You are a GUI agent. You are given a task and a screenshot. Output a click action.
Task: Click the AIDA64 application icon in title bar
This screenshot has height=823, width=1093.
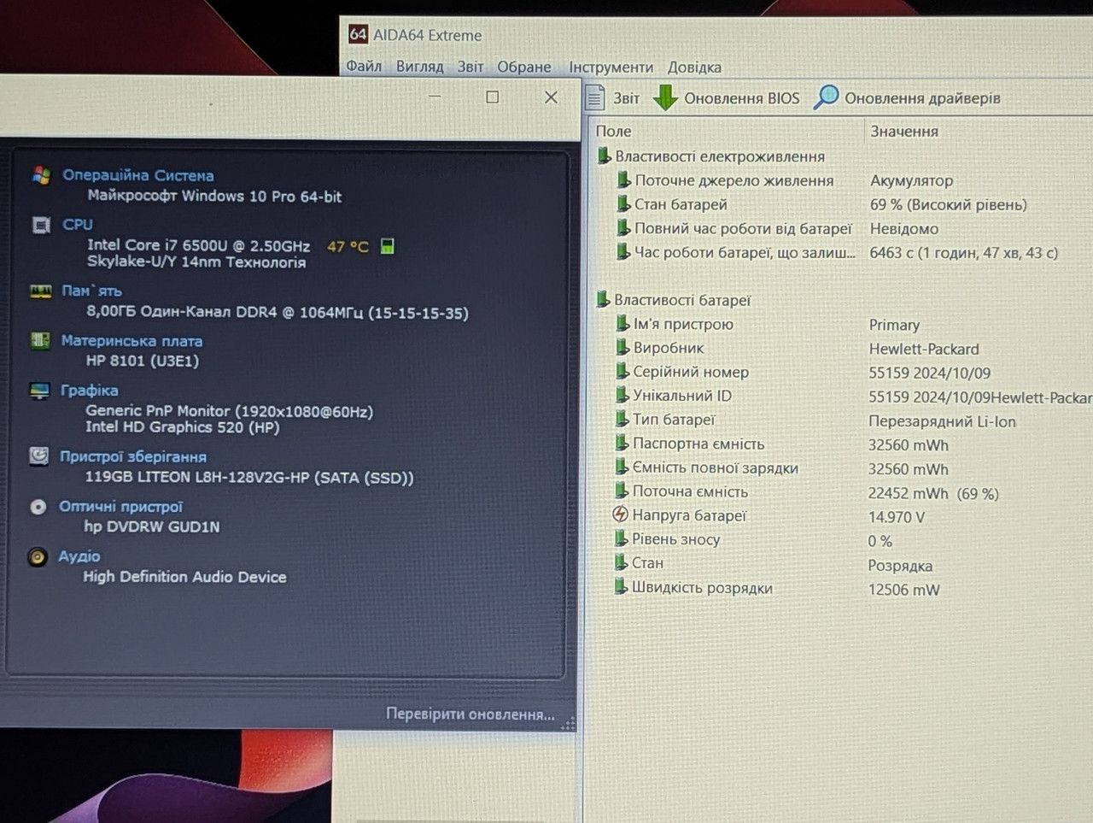coord(358,35)
